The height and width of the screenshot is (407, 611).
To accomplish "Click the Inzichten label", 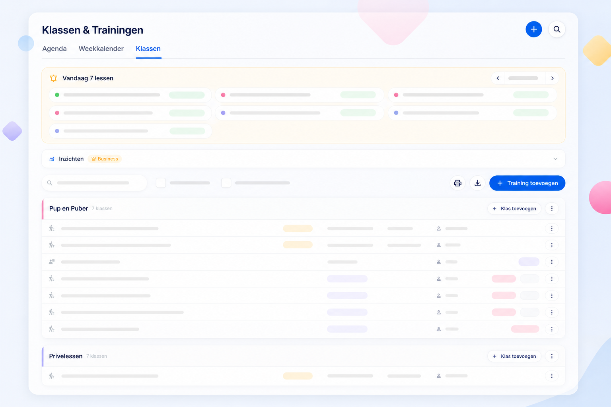I will [x=71, y=159].
